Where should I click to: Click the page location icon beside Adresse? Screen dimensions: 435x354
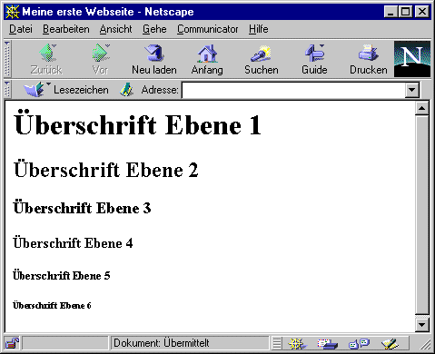[127, 90]
